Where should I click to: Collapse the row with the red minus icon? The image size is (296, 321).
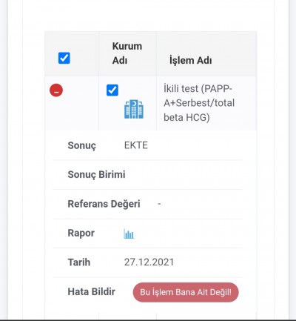point(56,90)
